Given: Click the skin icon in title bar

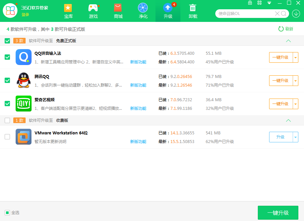Looking at the screenshot, I should click(259, 3).
